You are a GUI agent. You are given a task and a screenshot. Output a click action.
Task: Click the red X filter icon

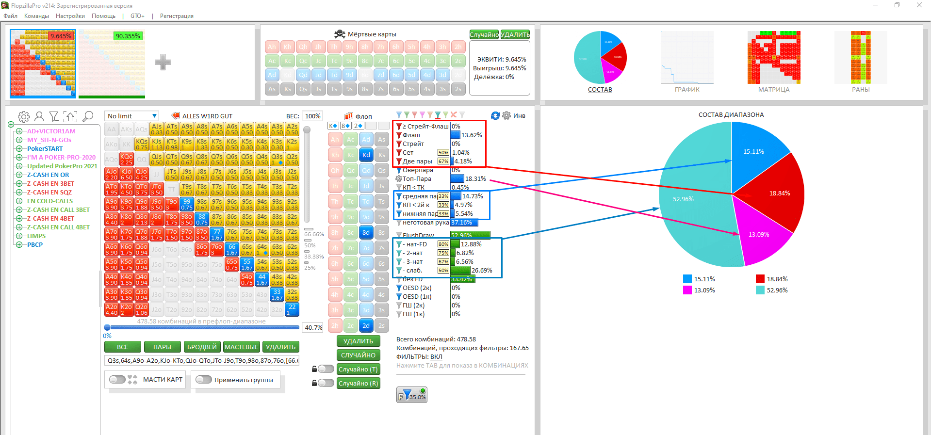(454, 115)
